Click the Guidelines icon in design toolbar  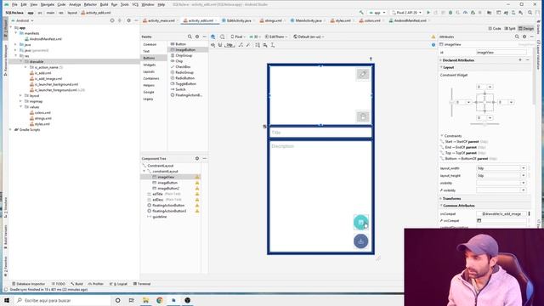(273, 45)
